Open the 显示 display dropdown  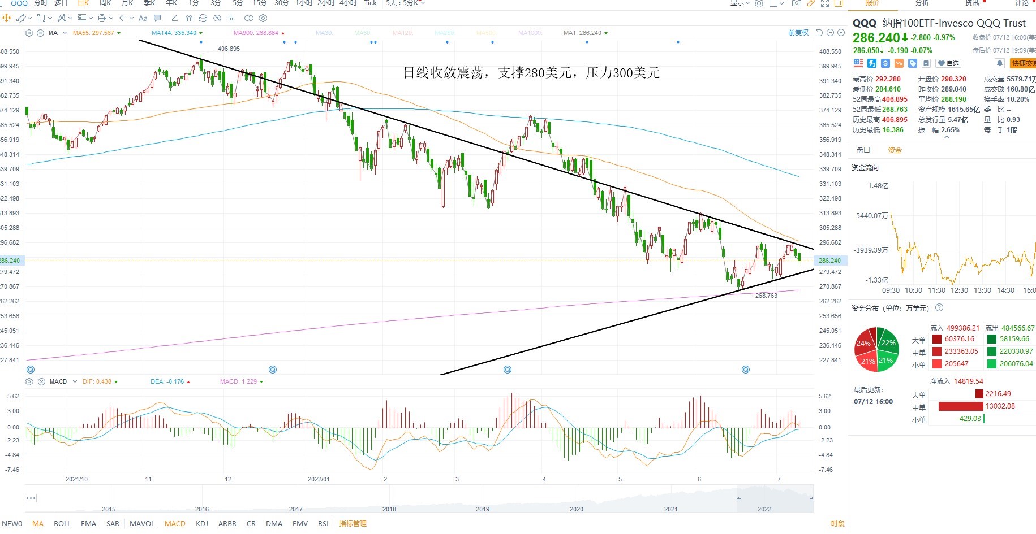point(740,3)
